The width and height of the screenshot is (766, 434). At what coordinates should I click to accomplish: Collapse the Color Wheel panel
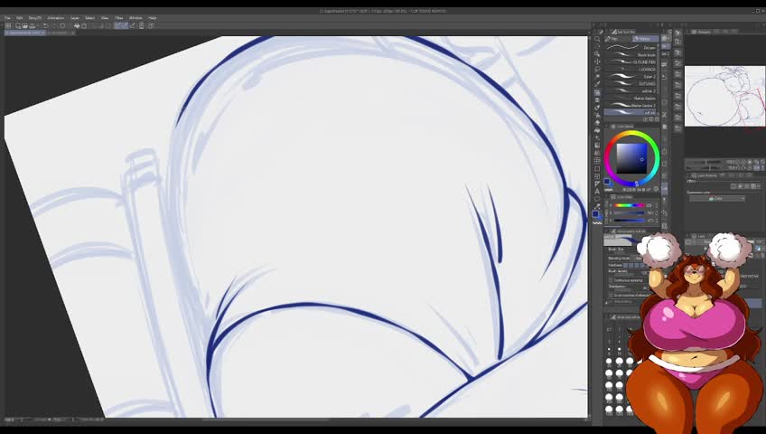click(606, 126)
